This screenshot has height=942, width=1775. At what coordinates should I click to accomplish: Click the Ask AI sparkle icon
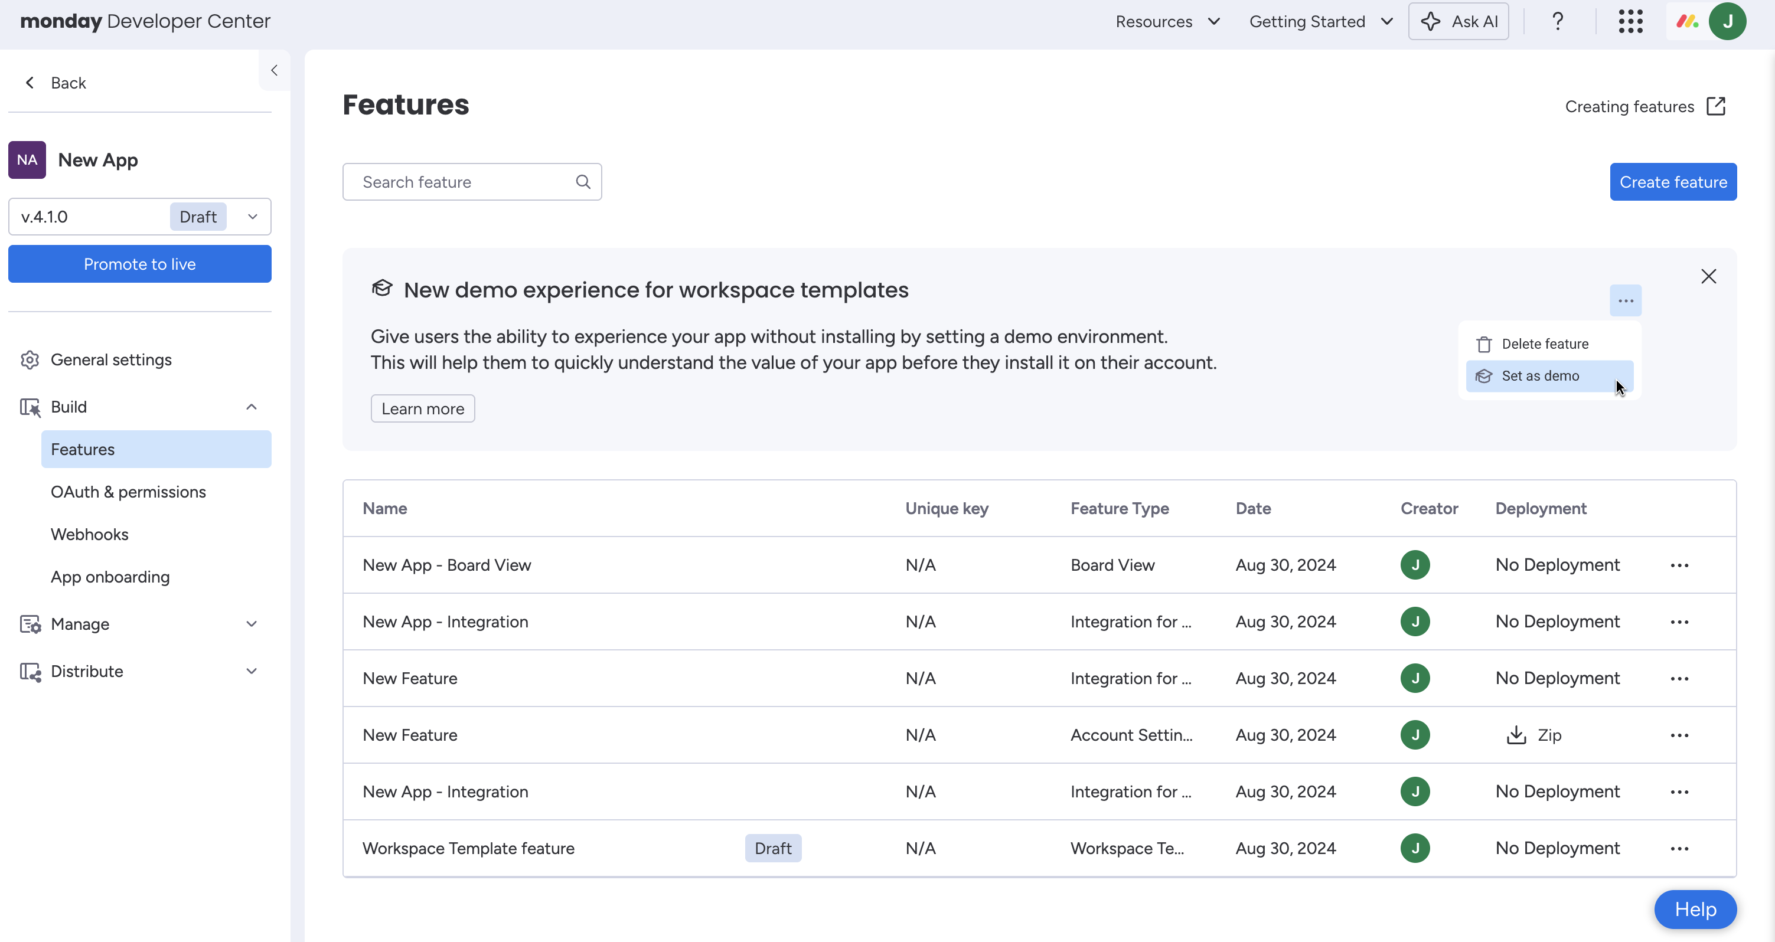tap(1431, 21)
